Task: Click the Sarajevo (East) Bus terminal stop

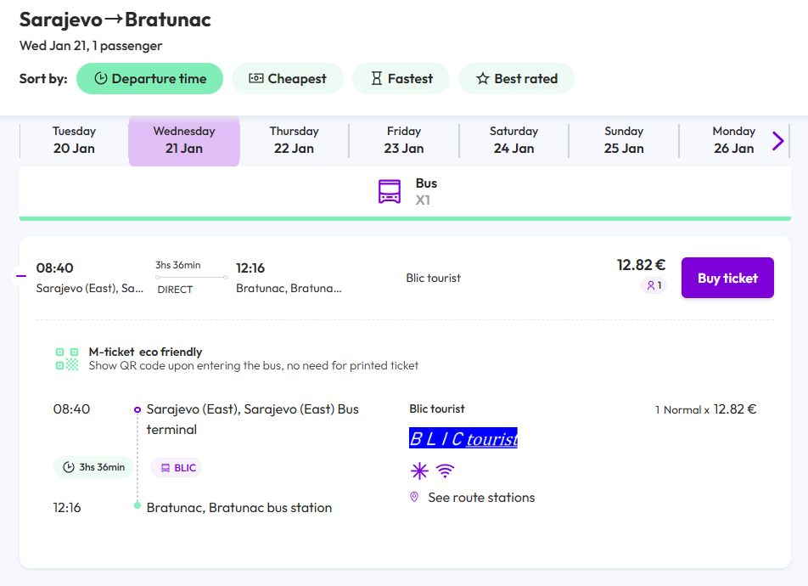Action: click(x=253, y=420)
